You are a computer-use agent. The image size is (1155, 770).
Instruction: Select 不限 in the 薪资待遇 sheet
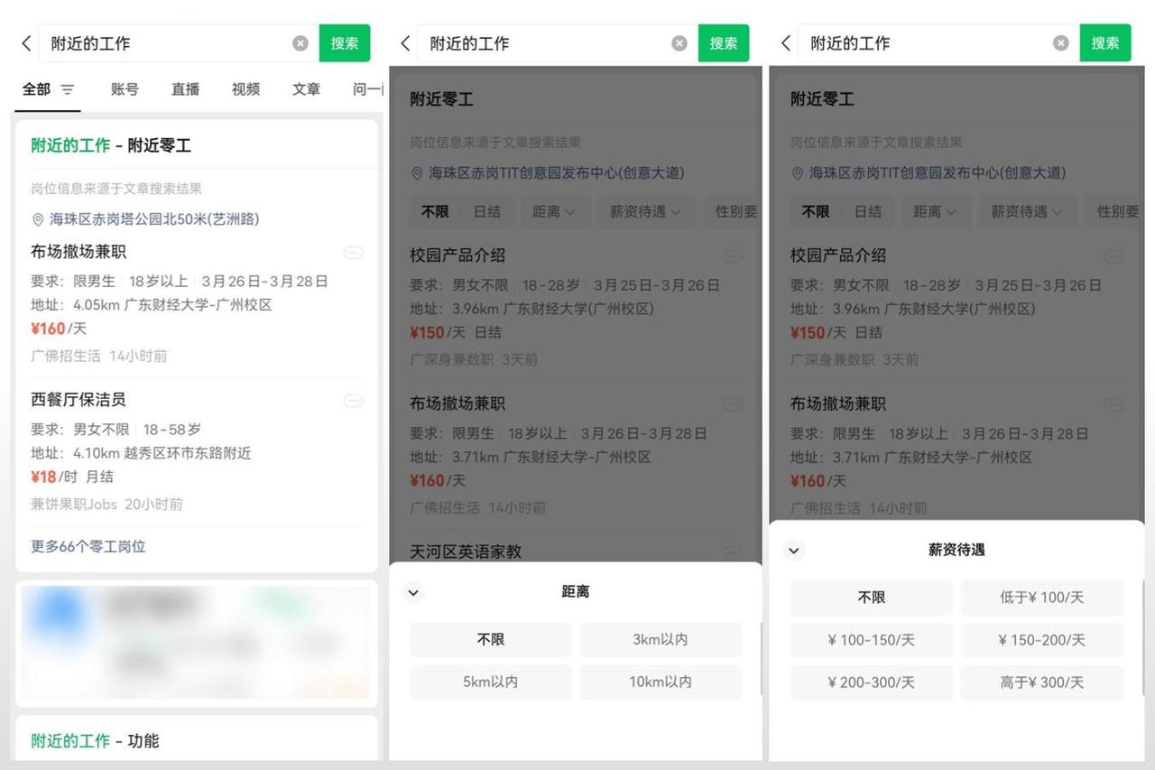coord(872,598)
